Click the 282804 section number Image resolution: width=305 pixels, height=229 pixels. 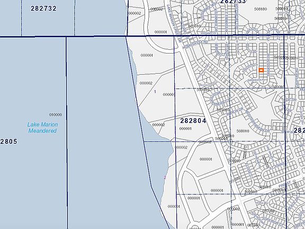pos(193,121)
